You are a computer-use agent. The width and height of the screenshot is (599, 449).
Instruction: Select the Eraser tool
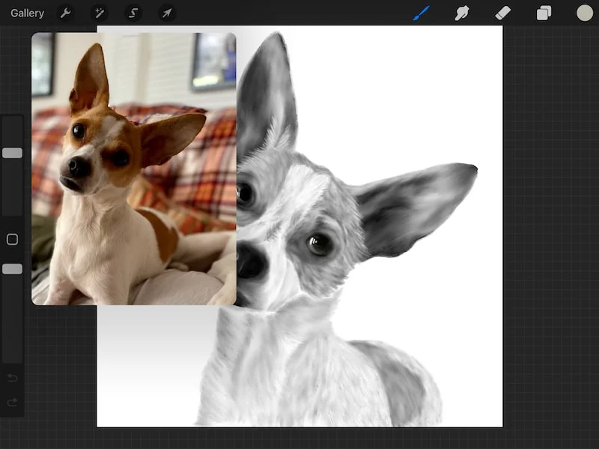pos(502,13)
